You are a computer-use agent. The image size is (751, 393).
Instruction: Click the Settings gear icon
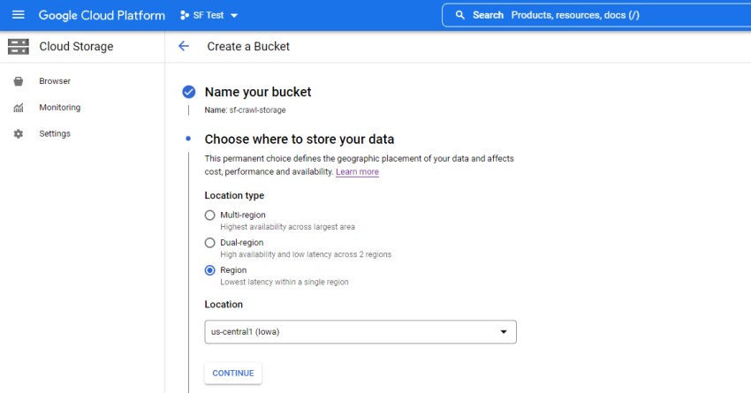pyautogui.click(x=19, y=134)
